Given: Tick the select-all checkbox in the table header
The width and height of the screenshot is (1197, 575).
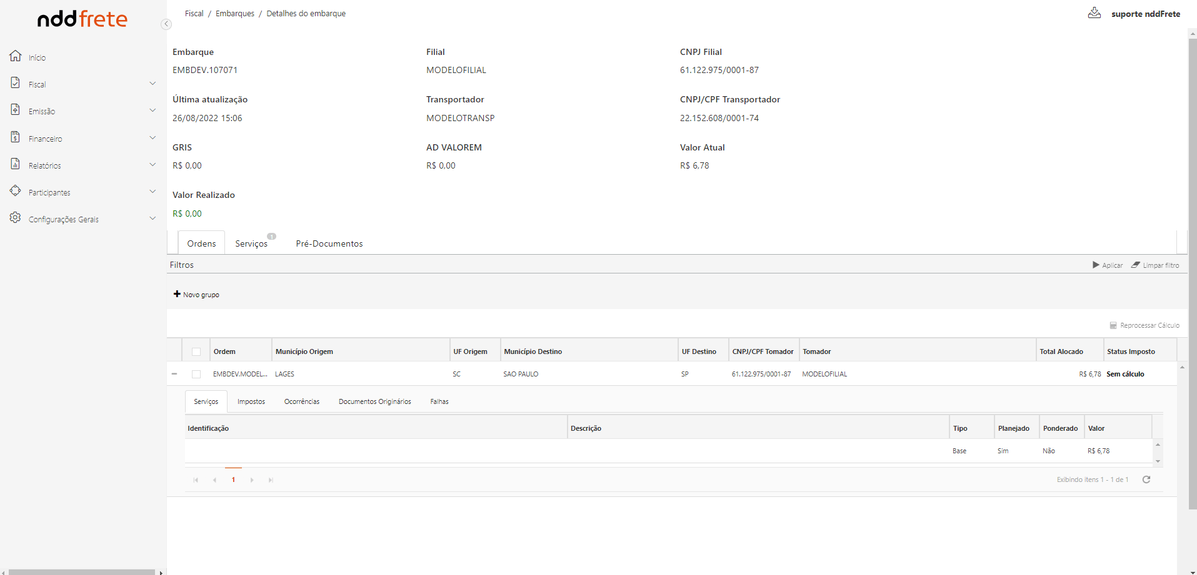Looking at the screenshot, I should pos(196,351).
